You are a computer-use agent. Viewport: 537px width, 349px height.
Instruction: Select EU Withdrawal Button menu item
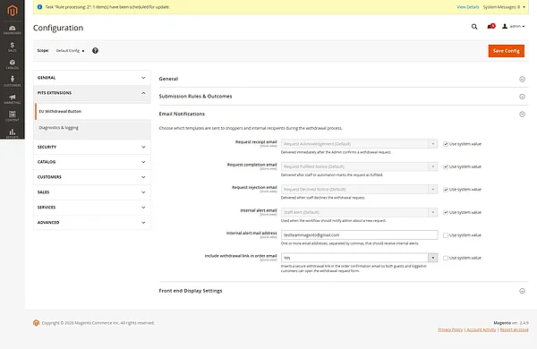pos(92,111)
